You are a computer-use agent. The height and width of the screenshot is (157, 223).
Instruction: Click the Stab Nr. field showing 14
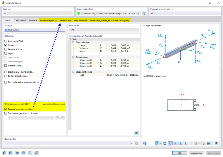pyautogui.click(x=38, y=13)
